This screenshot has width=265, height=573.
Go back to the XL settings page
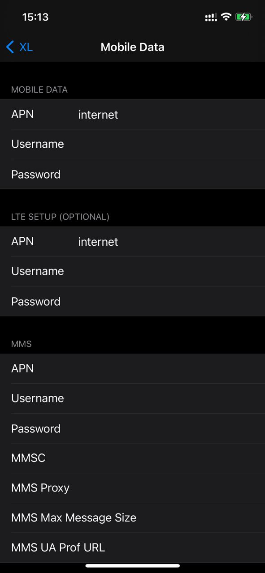[19, 47]
